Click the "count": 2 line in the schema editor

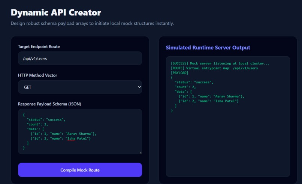(x=37, y=124)
